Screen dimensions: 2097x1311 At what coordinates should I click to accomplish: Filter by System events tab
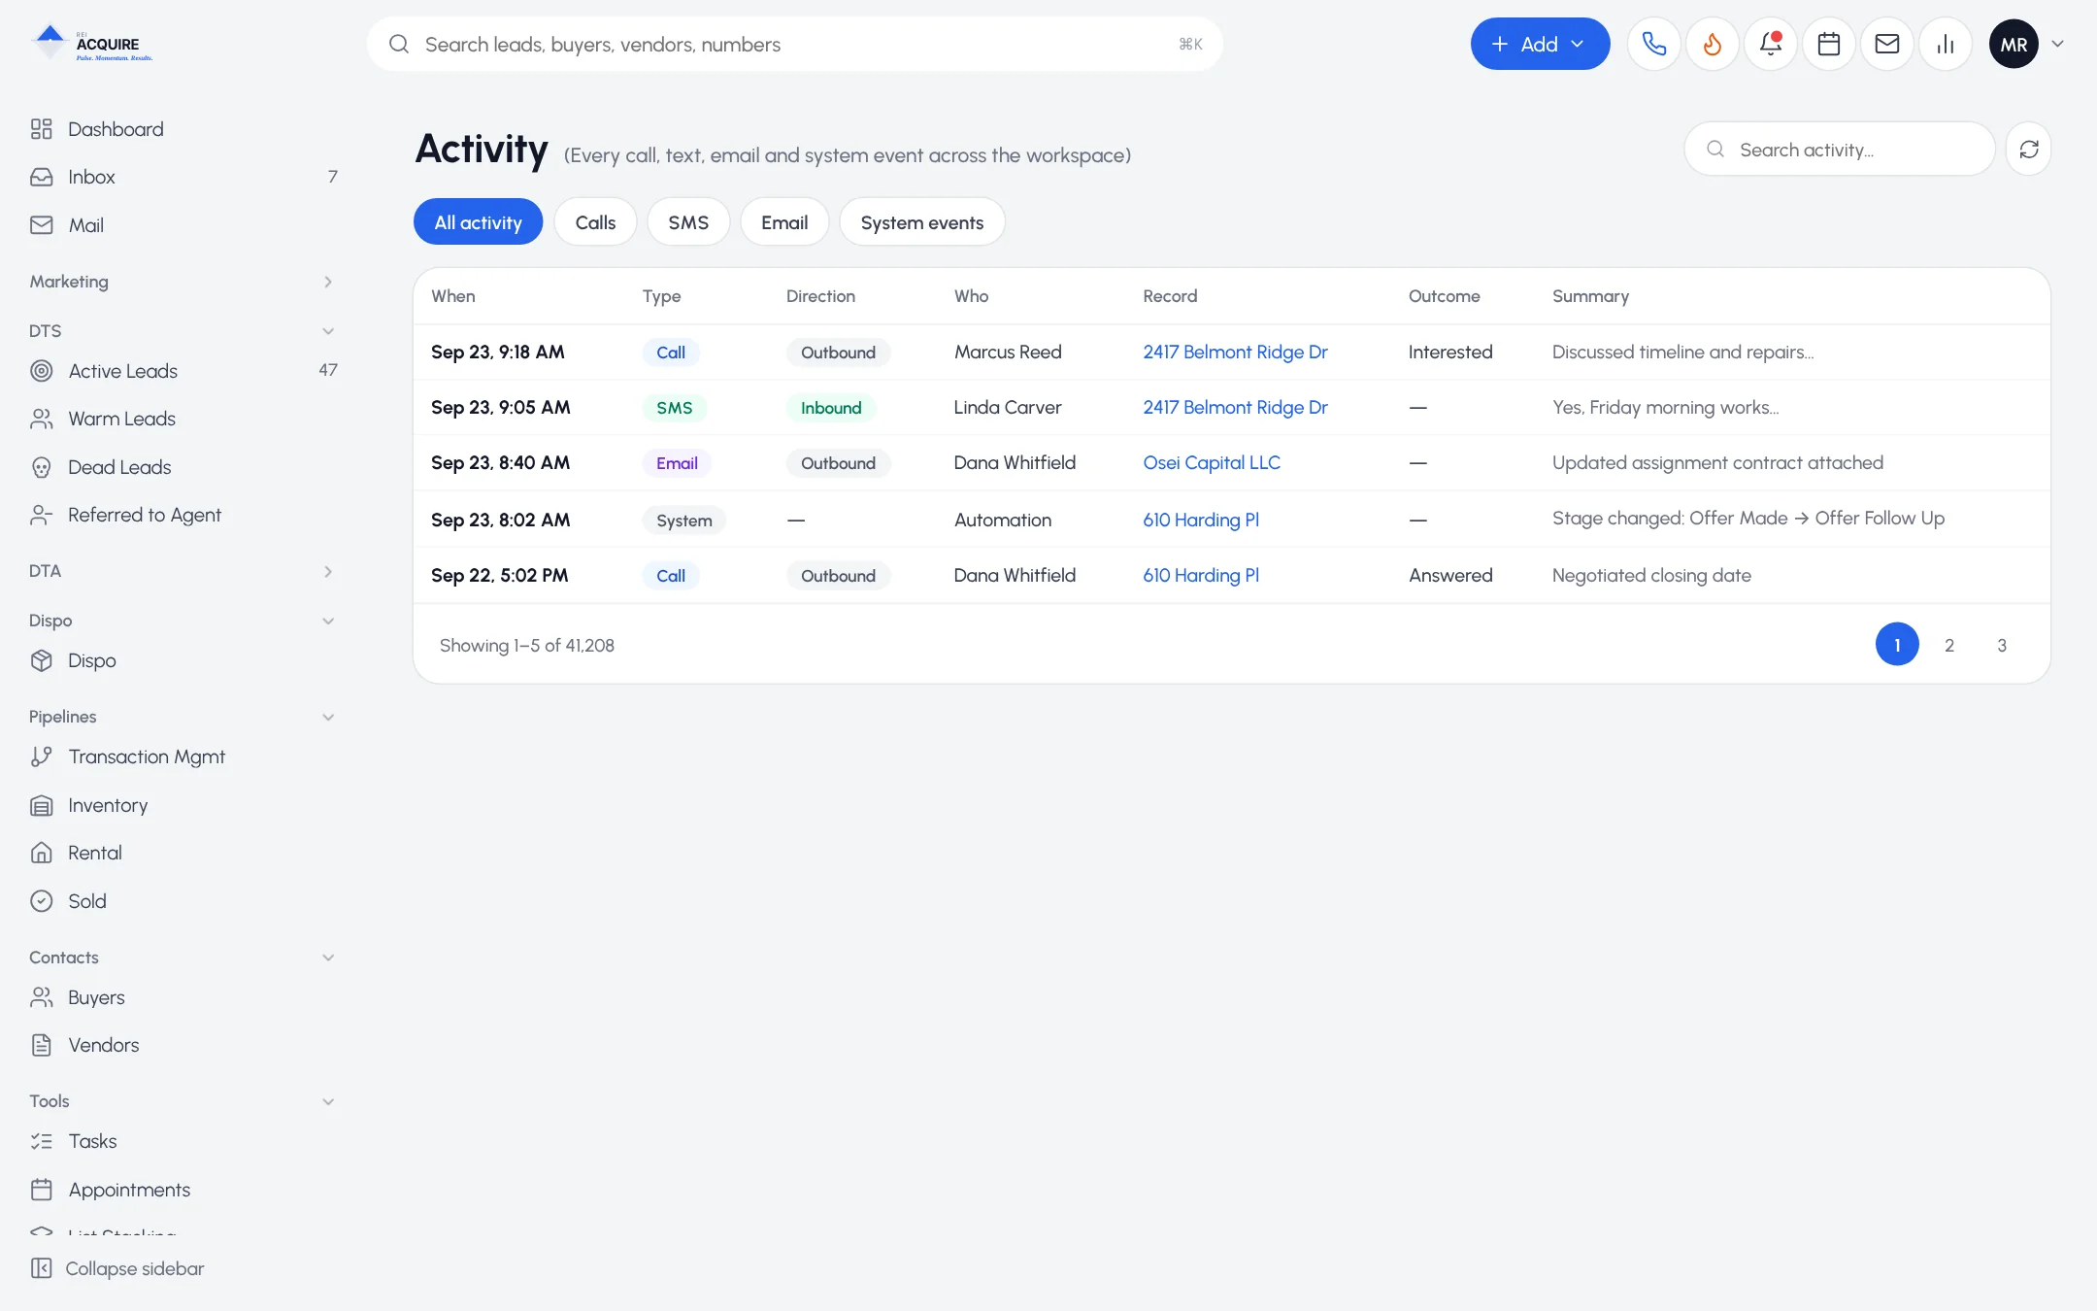tap(921, 222)
